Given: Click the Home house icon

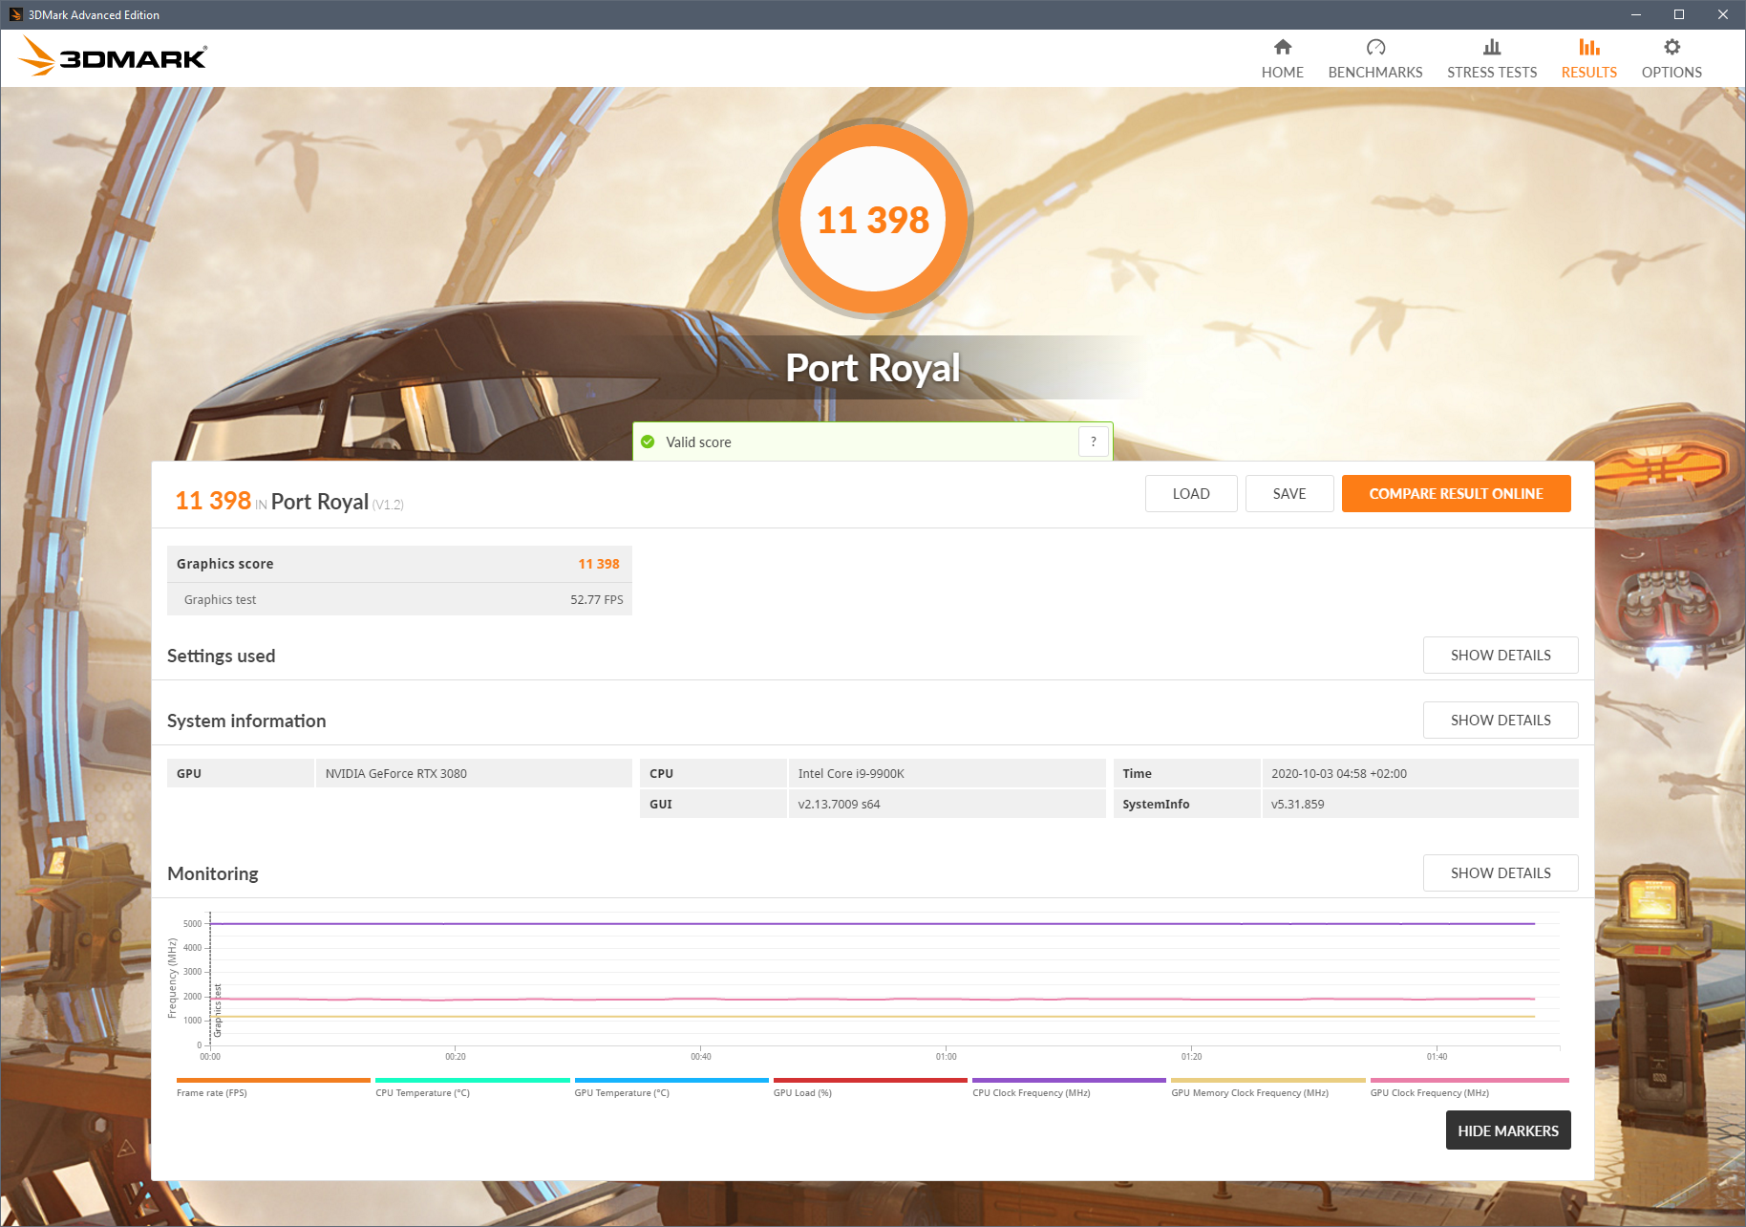Looking at the screenshot, I should pyautogui.click(x=1282, y=47).
